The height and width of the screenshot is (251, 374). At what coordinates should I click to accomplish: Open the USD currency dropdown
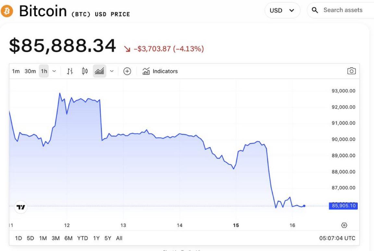(x=282, y=10)
